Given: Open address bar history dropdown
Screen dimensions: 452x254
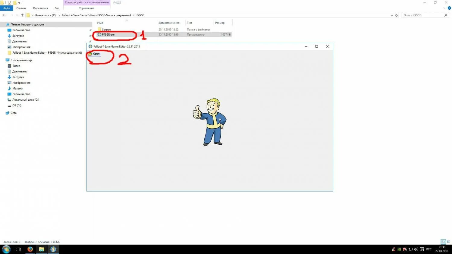Looking at the screenshot, I should [x=391, y=15].
